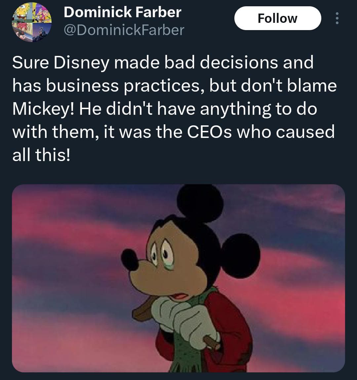Click Dominick Farber's profile avatar

click(32, 22)
